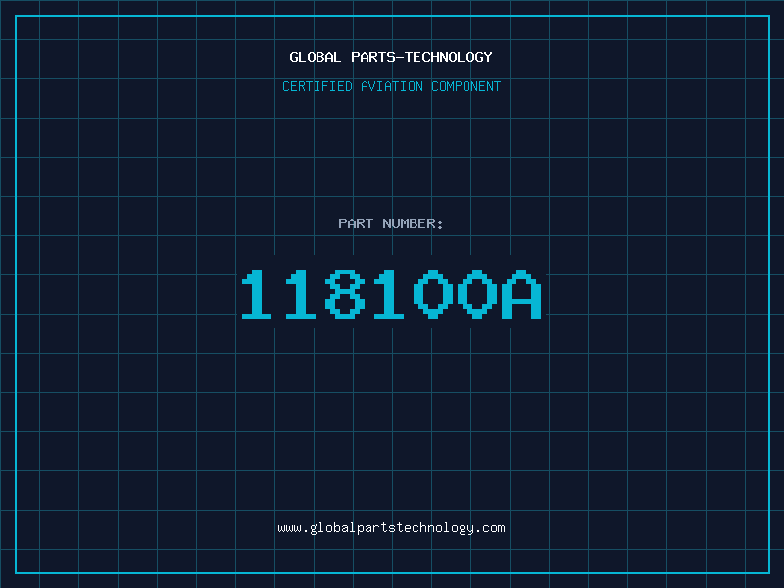The height and width of the screenshot is (588, 784).
Task: Open the www.globalpartstechnology.com link
Action: coord(391,528)
